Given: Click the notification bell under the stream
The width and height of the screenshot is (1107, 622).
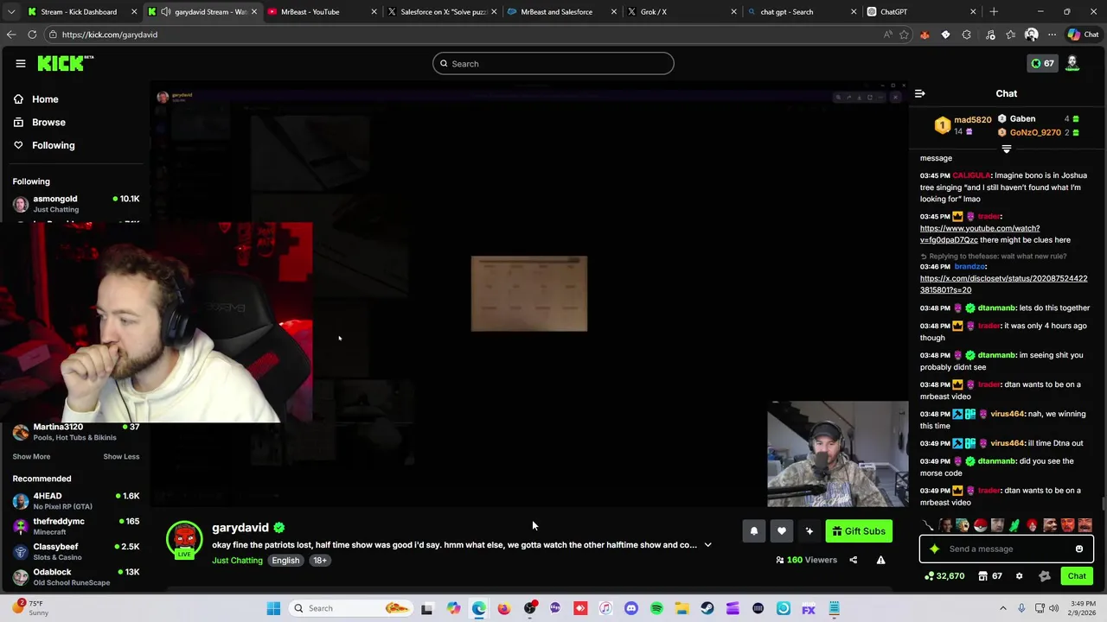Looking at the screenshot, I should [753, 531].
